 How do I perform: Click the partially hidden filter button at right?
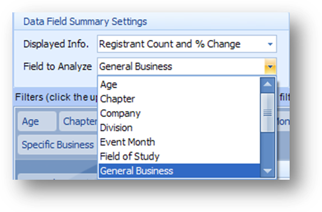pyautogui.click(x=283, y=122)
